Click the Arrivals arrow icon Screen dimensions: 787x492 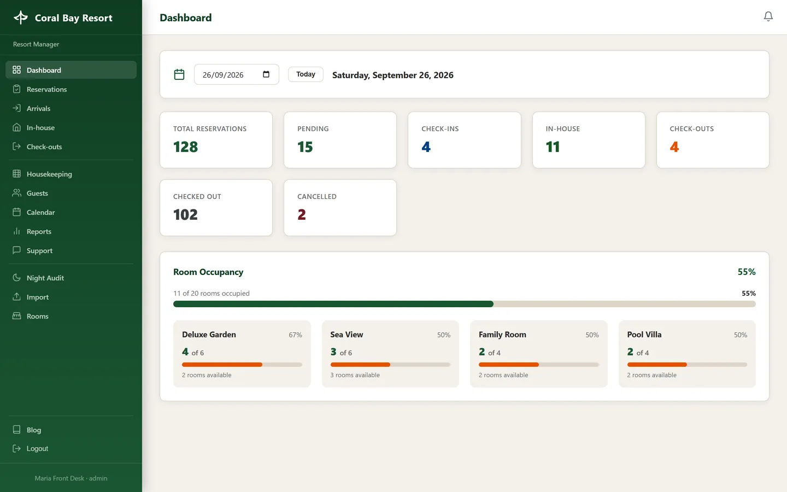tap(16, 108)
